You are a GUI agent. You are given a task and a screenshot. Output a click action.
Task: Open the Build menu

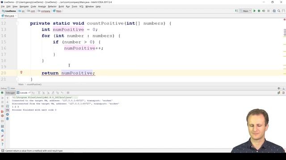(61, 7)
